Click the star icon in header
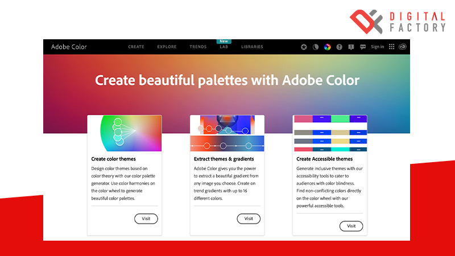455x256 pixels. point(304,47)
